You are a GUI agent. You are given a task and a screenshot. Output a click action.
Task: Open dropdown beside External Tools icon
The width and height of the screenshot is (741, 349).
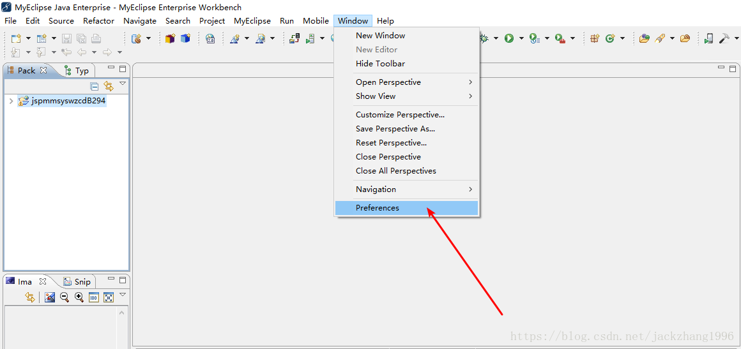pyautogui.click(x=572, y=38)
